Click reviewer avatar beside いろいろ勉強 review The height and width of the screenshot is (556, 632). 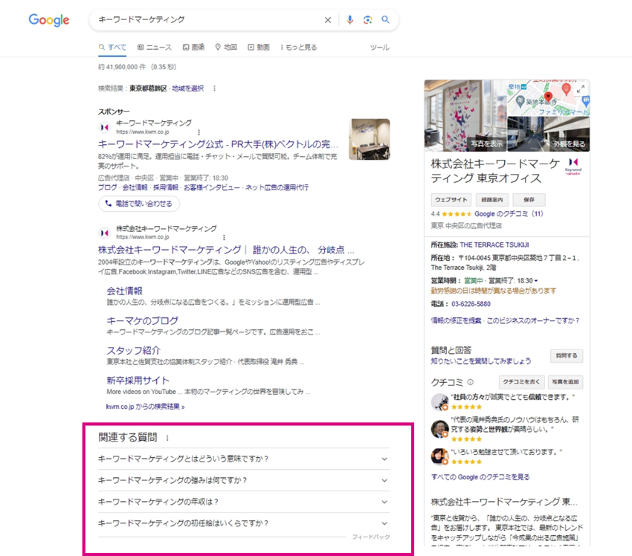[x=439, y=456]
